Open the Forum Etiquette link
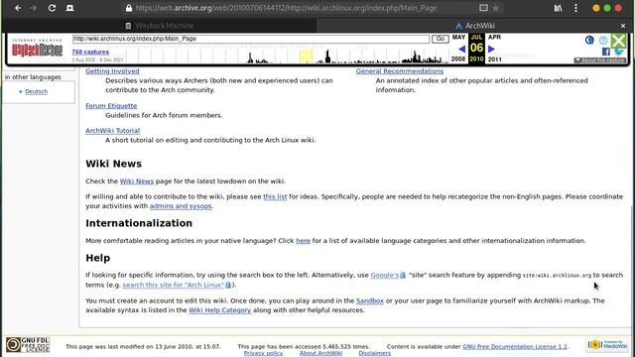 [111, 106]
